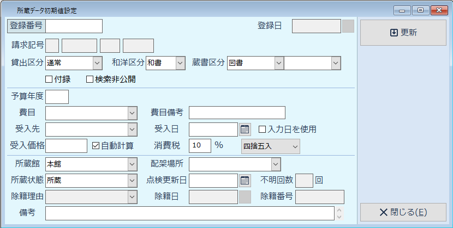Open the 貸出区分 dropdown
The height and width of the screenshot is (228, 453).
97,63
